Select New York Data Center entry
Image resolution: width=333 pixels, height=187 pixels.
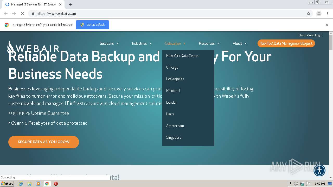[183, 56]
